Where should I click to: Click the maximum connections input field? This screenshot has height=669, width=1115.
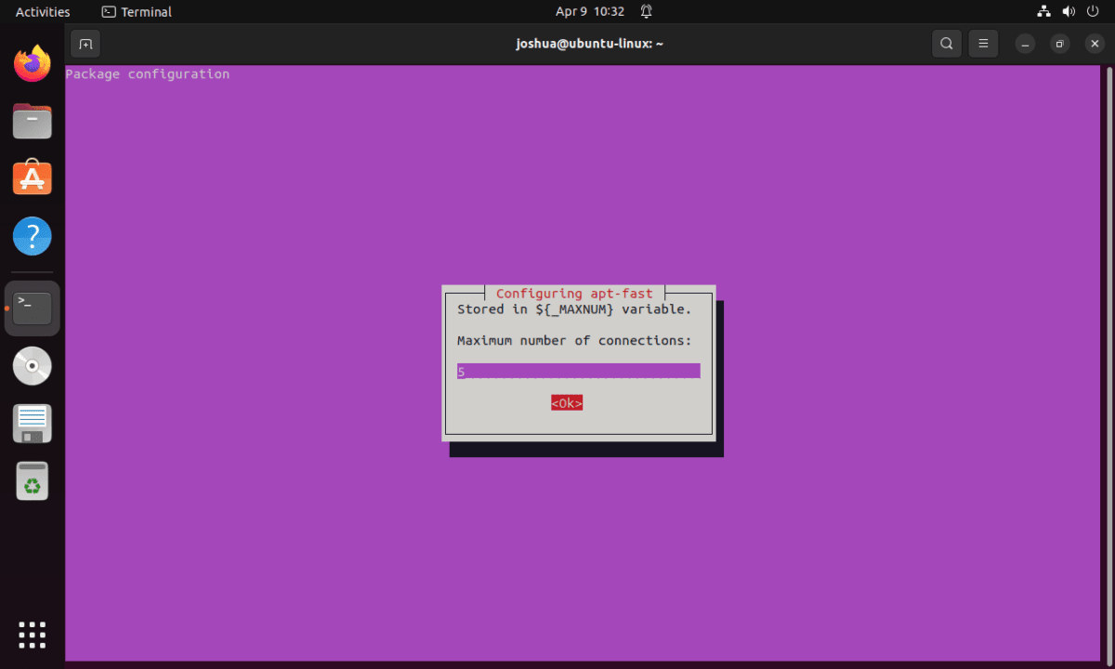(x=578, y=371)
